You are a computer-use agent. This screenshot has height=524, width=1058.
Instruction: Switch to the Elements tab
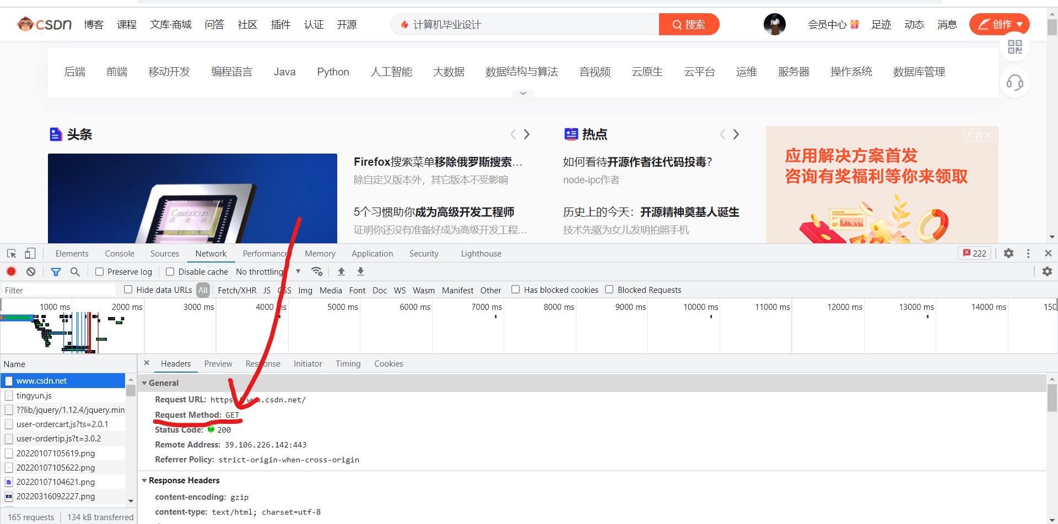[x=72, y=253]
